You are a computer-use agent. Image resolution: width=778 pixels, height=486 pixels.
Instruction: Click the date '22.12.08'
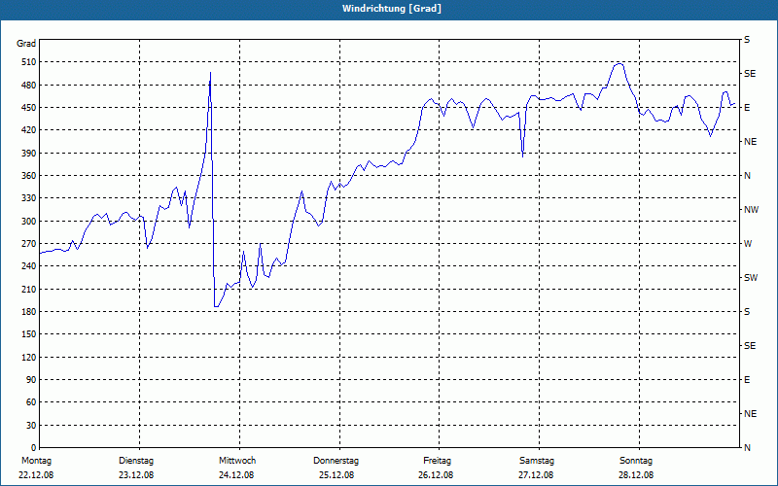[36, 475]
